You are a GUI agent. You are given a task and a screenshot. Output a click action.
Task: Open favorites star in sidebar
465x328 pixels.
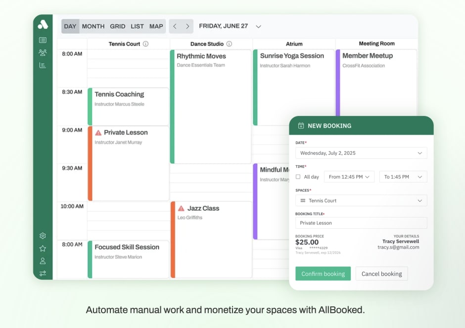[43, 249]
